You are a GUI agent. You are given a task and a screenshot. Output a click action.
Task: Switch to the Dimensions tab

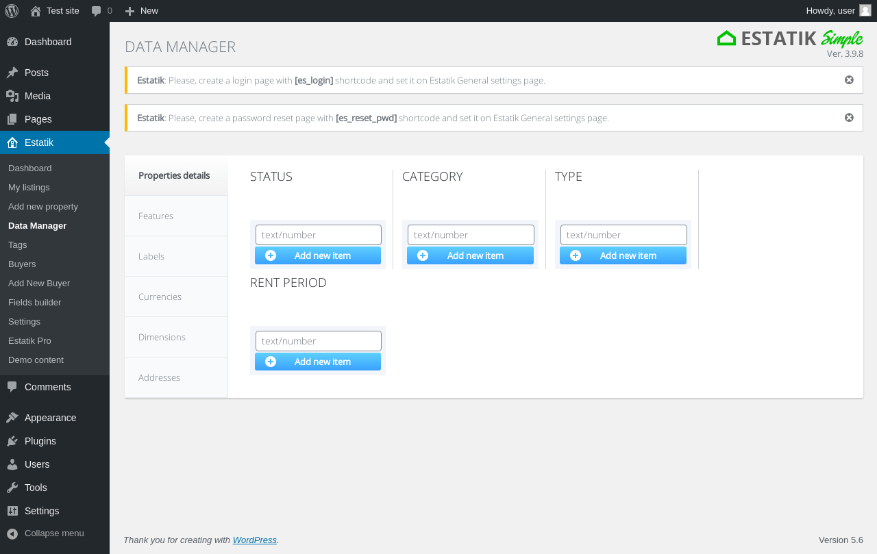coord(176,337)
